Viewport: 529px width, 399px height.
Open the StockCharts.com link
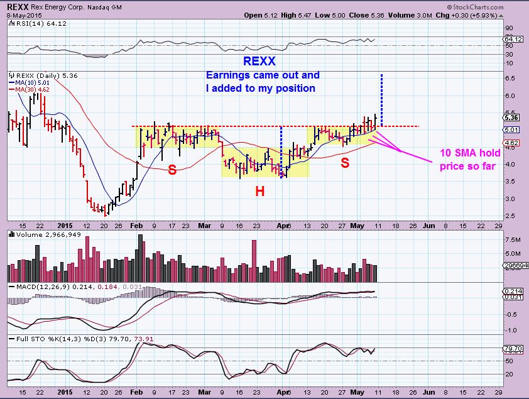476,7
